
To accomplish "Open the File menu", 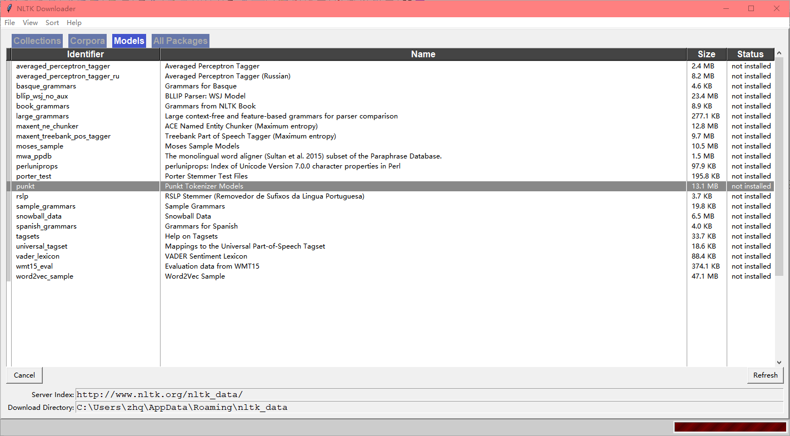I will 9,23.
